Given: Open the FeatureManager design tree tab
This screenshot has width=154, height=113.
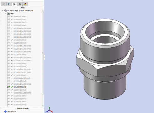Looking at the screenshot, I should pyautogui.click(x=4, y=4).
